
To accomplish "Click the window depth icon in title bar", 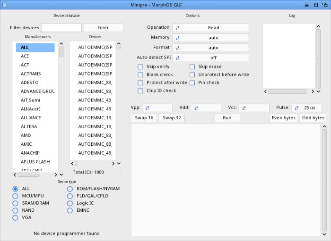I will coord(325,5).
